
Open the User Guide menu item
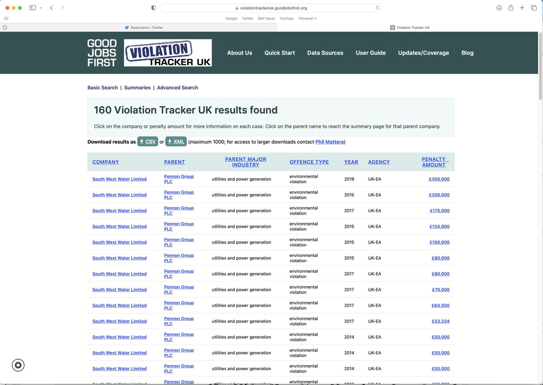coord(371,53)
